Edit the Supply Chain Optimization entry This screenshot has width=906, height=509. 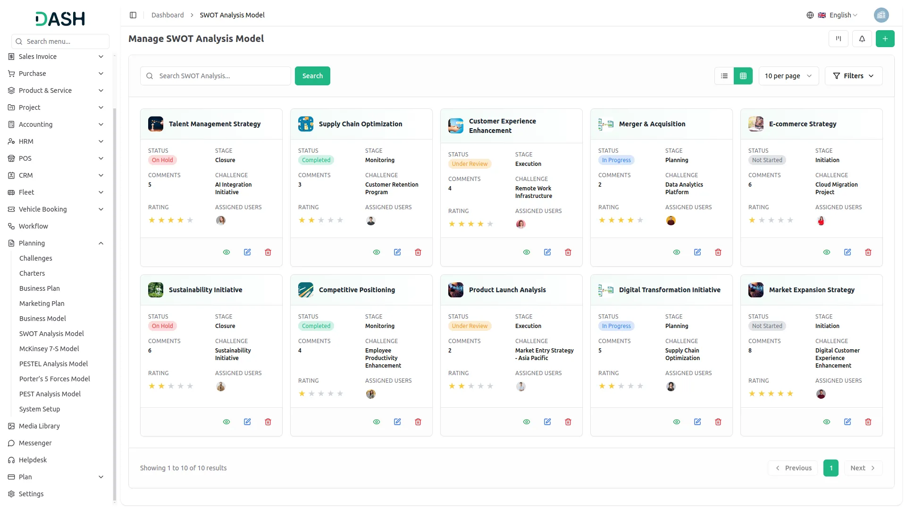397,252
